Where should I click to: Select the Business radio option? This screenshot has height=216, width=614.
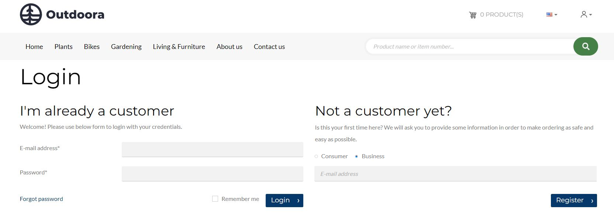pyautogui.click(x=356, y=156)
